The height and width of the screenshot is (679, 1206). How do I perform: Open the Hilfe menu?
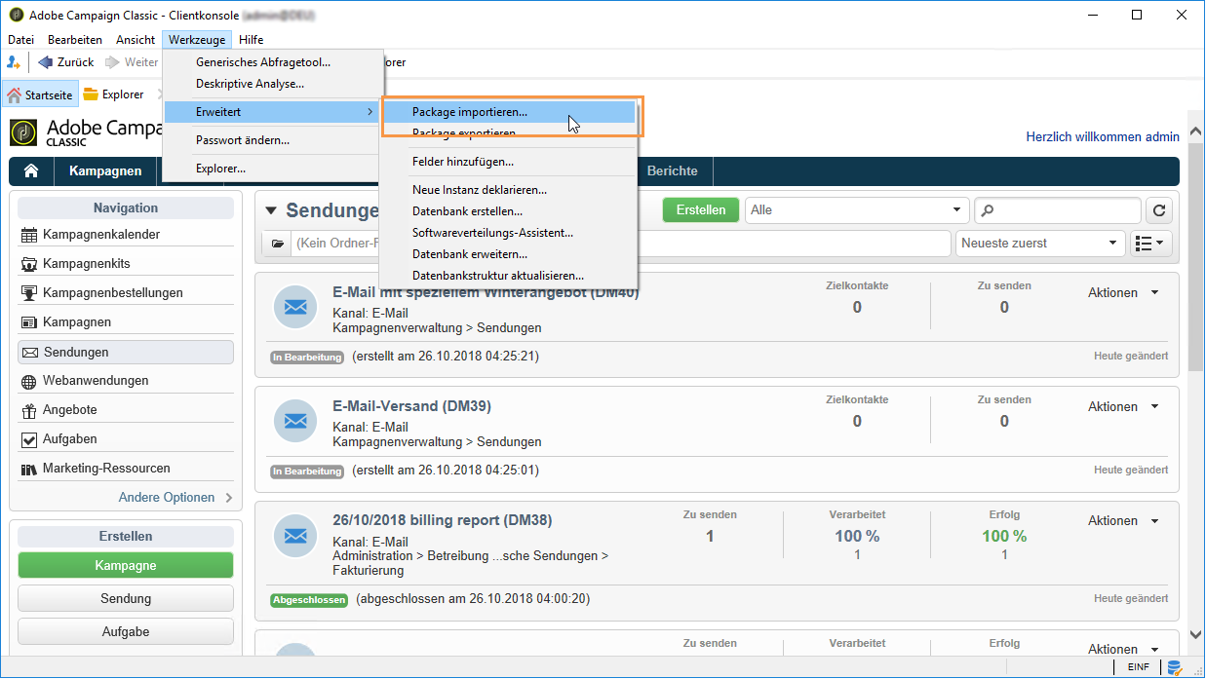pos(251,40)
